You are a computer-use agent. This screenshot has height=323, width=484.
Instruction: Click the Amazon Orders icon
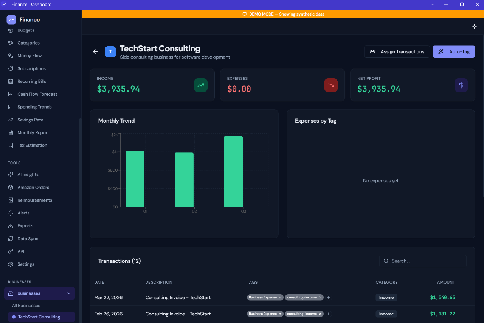pos(11,187)
